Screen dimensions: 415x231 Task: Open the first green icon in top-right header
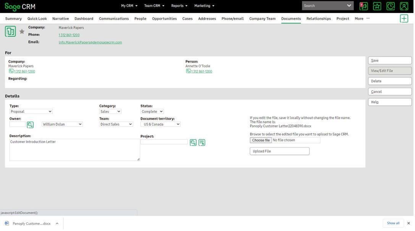(x=364, y=6)
